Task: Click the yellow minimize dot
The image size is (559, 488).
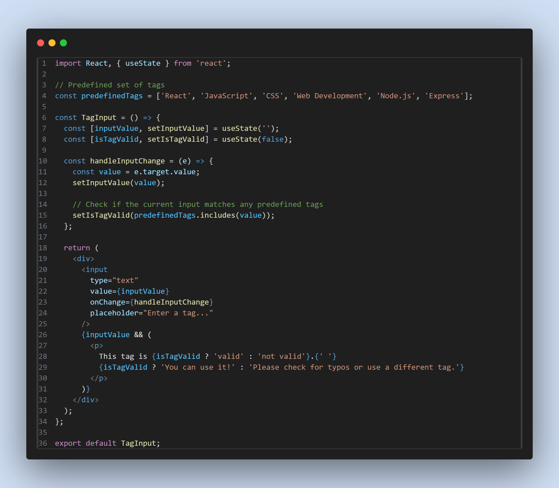Action: pos(52,43)
